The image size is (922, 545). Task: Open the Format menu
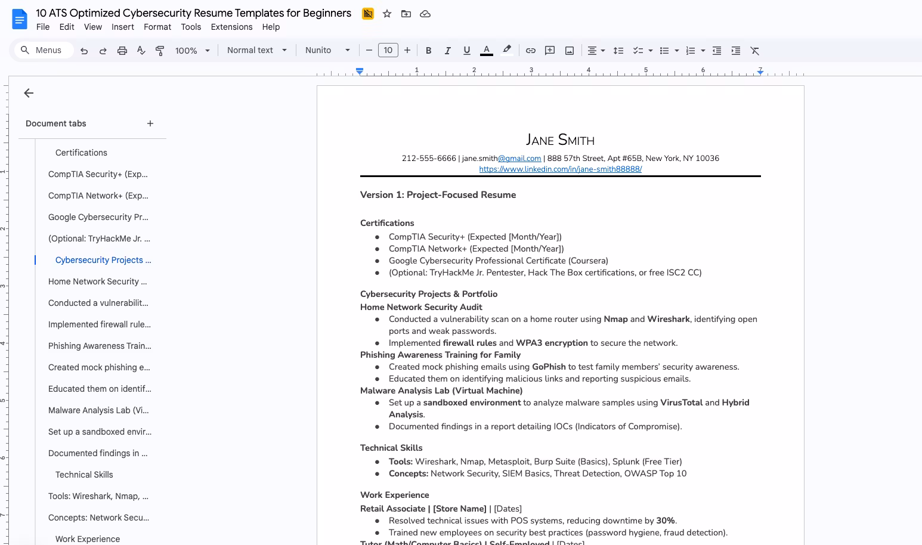(157, 27)
